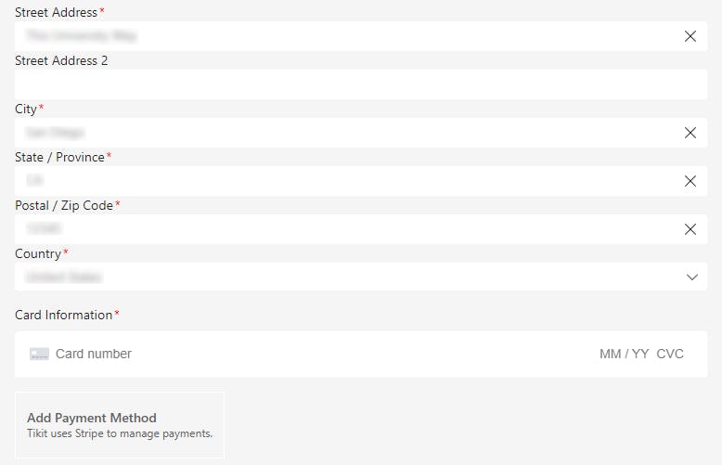Click the Card Information label

[x=63, y=315]
